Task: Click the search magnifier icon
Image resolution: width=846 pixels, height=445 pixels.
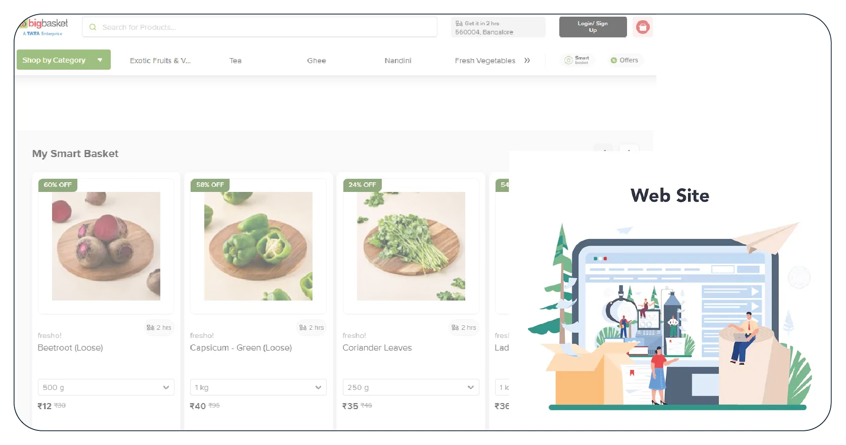Action: pos(93,27)
